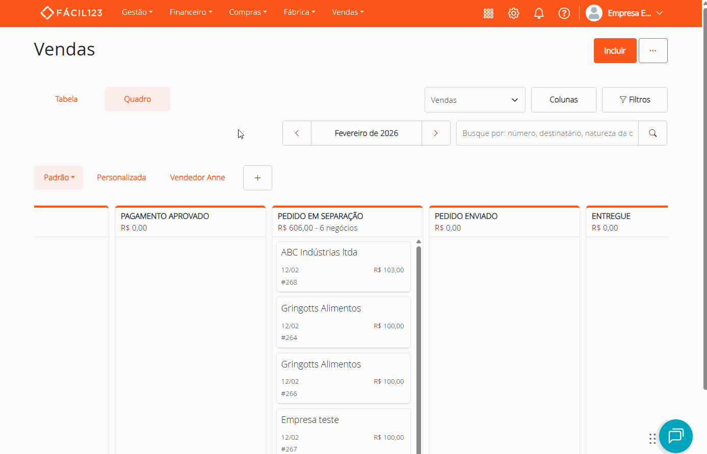Open the Financeiro menu
This screenshot has height=454, width=707.
point(191,12)
